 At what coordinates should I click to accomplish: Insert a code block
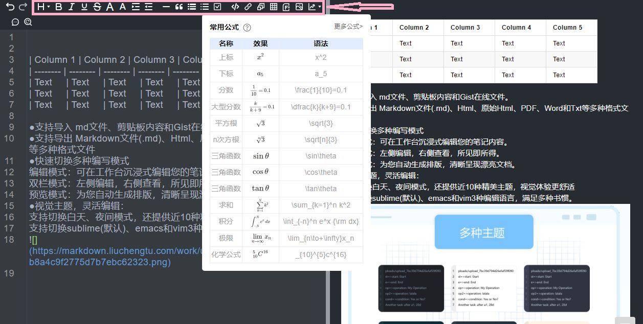coord(235,7)
